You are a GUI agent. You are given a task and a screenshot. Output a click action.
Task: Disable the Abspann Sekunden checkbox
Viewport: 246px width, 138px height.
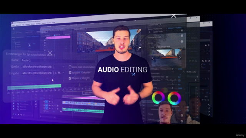70,78
